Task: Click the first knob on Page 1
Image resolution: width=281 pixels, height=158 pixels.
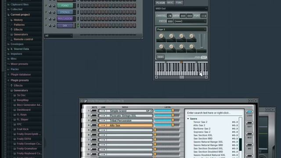Action: 161,36
